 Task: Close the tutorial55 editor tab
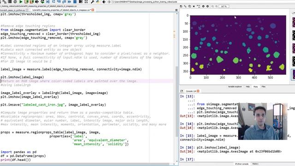[x=93, y=10]
